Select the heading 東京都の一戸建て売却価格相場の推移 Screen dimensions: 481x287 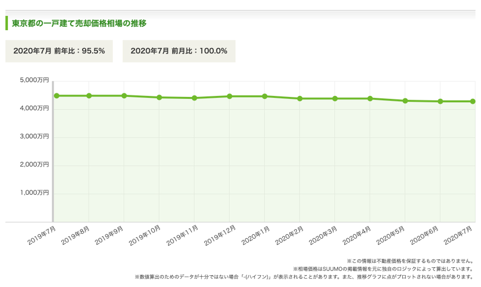point(79,23)
